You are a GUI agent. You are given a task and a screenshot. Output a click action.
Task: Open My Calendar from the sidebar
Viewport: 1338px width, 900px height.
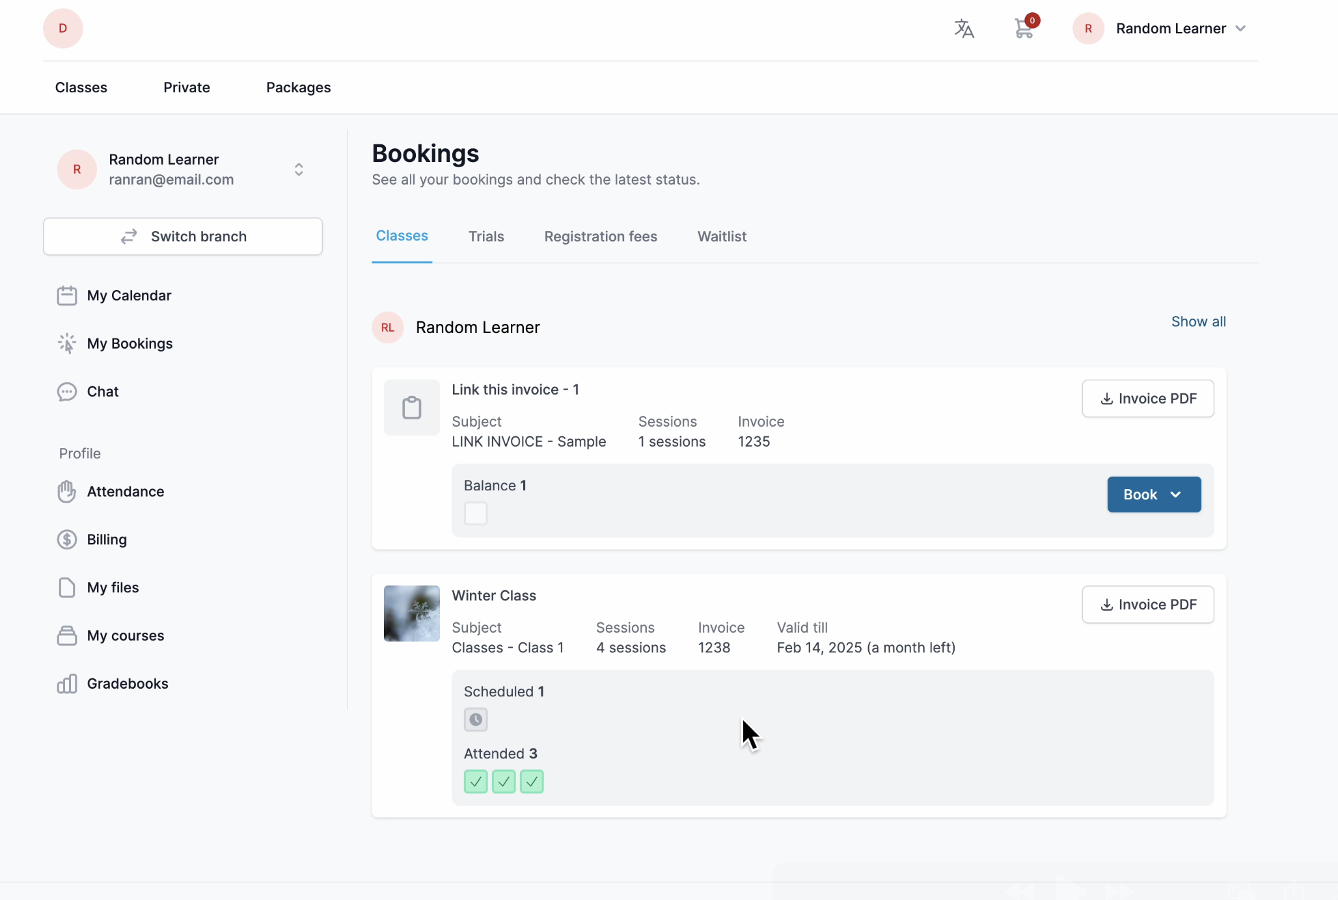coord(129,296)
